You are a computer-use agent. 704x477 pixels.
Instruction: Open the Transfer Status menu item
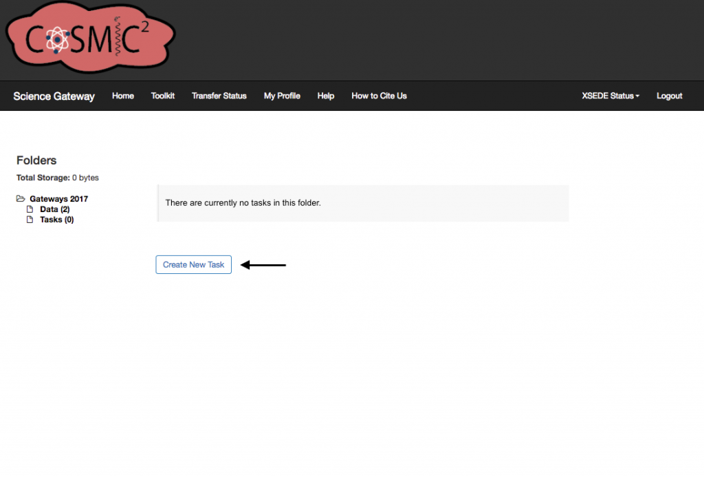pyautogui.click(x=219, y=96)
